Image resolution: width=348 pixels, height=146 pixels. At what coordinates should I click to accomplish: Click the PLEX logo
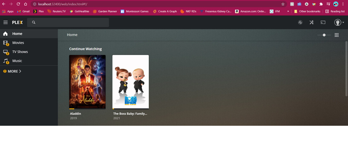tap(17, 22)
